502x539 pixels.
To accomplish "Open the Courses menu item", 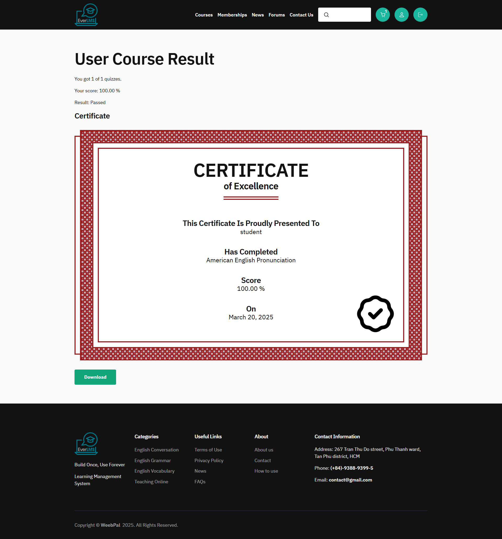I will click(x=204, y=15).
